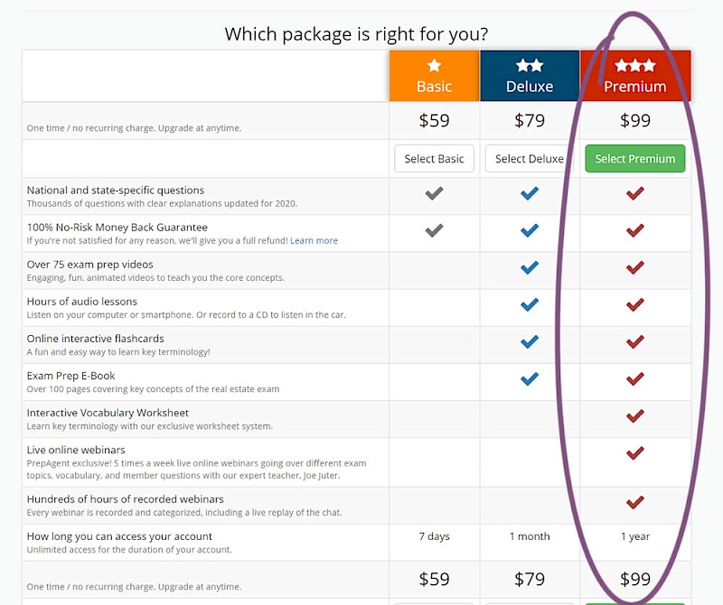Click Premium red checkmark for Live online webinars

click(x=635, y=452)
